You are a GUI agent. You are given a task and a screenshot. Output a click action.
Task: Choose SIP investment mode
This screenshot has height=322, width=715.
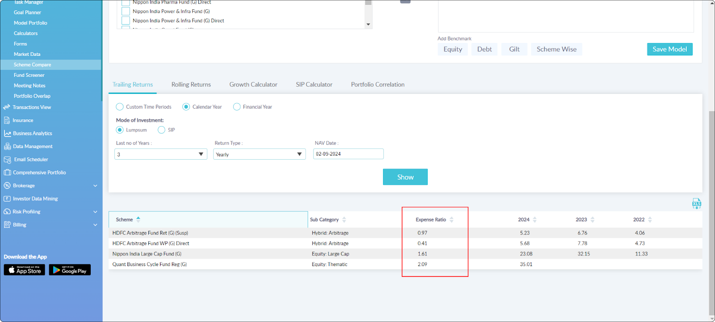[161, 130]
